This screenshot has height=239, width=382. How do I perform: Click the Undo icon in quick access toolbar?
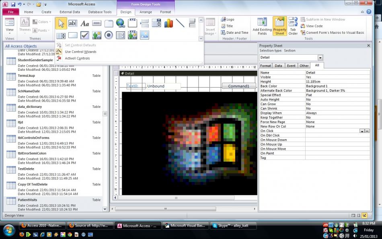(19, 4)
